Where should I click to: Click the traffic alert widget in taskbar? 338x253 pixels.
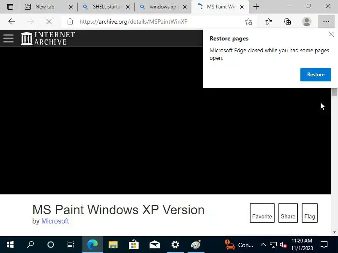(239, 245)
